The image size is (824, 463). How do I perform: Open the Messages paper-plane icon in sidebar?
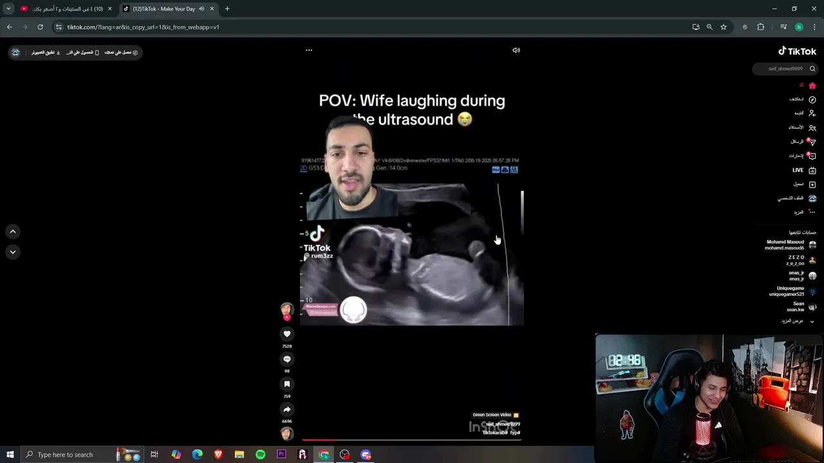tap(812, 141)
